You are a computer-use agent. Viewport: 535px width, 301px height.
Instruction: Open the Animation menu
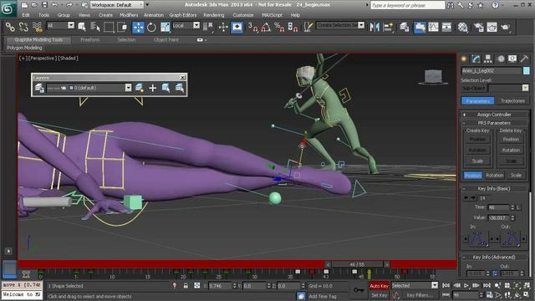[153, 15]
